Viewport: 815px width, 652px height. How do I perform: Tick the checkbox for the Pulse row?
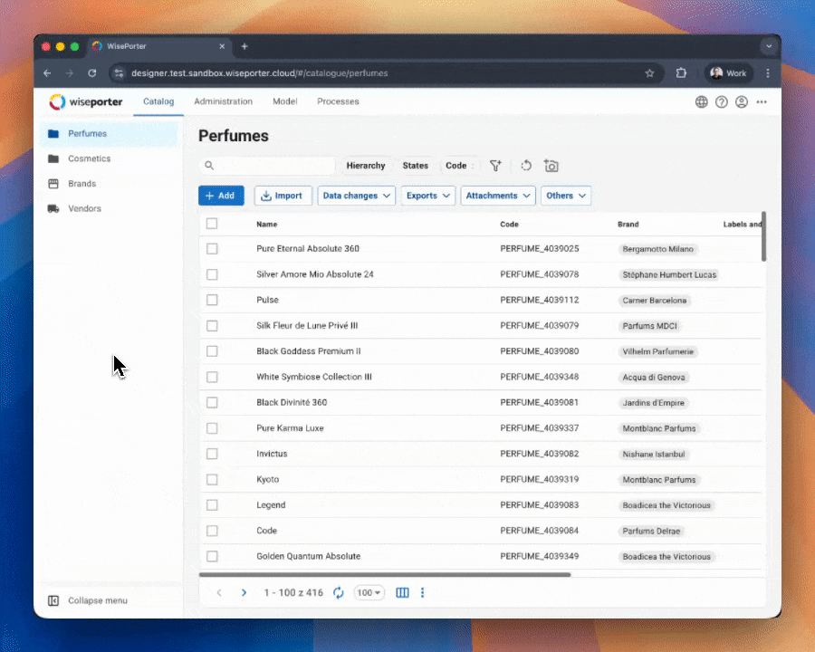tap(212, 300)
